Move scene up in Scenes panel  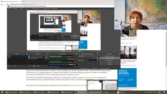[13, 66]
